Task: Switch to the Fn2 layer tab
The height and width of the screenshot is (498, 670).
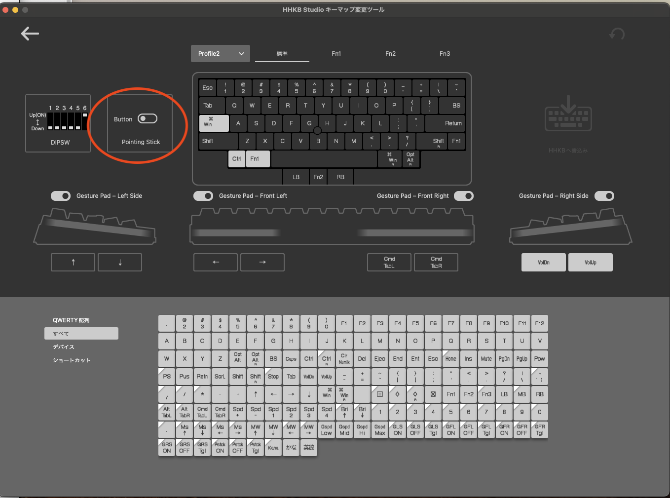Action: pos(391,53)
